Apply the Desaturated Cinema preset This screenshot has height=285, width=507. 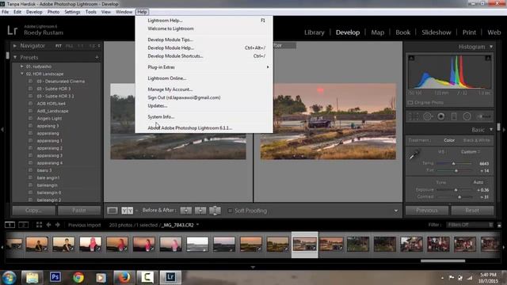pos(60,81)
